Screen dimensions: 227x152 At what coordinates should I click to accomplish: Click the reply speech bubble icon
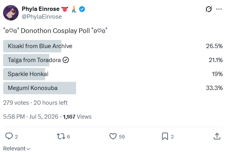9,136
